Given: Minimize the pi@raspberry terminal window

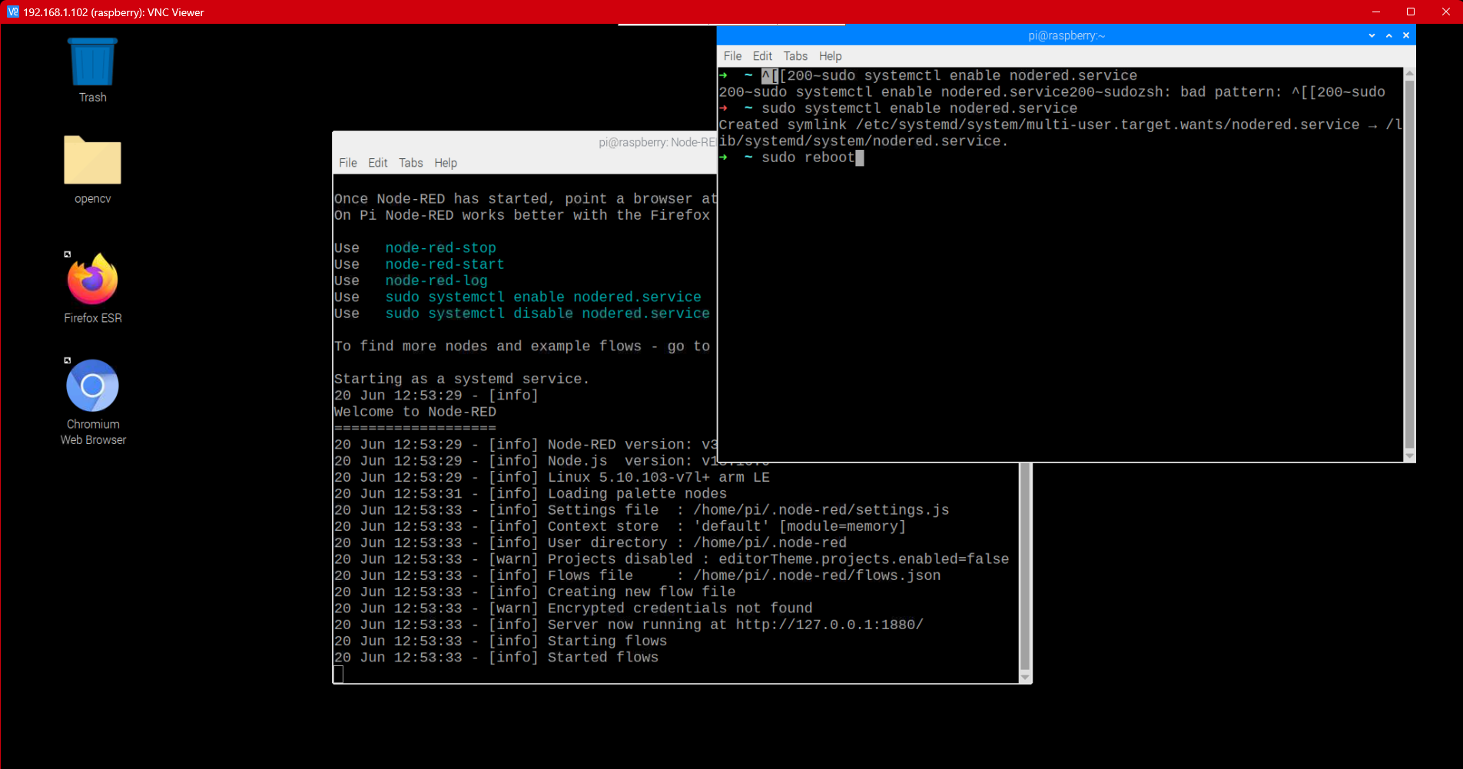Looking at the screenshot, I should (x=1372, y=35).
